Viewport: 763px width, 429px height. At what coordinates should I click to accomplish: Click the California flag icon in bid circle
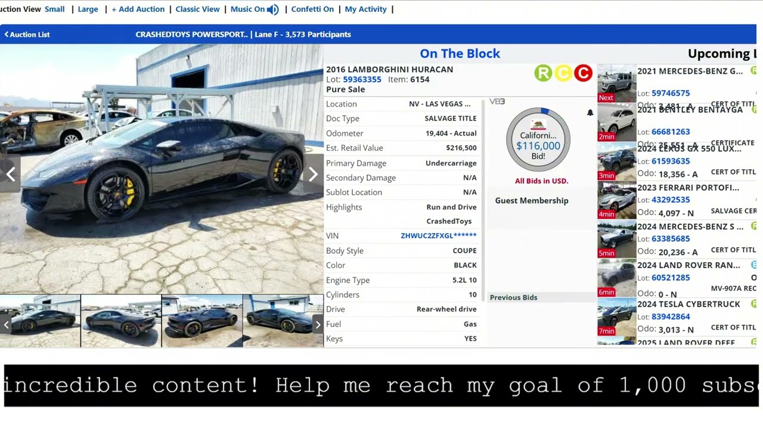tap(538, 125)
